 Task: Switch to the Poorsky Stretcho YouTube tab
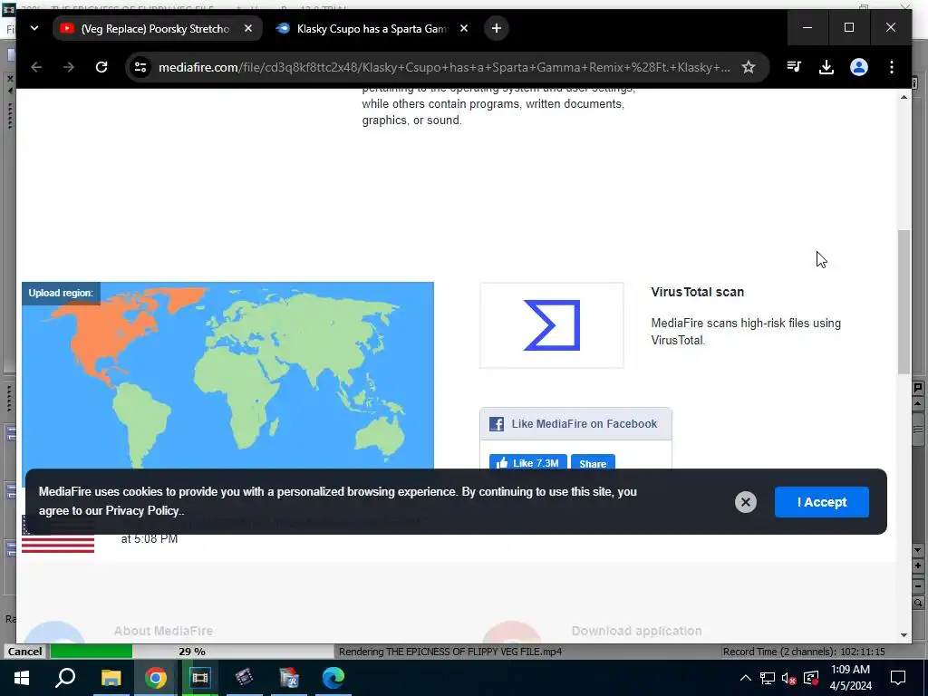(155, 28)
